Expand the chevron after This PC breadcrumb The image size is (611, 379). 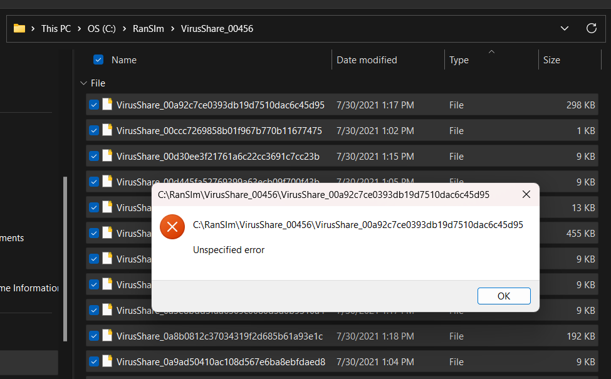(80, 29)
